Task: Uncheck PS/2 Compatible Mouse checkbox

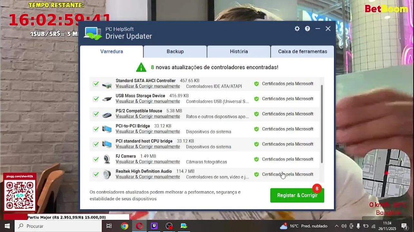Action: 96,114
